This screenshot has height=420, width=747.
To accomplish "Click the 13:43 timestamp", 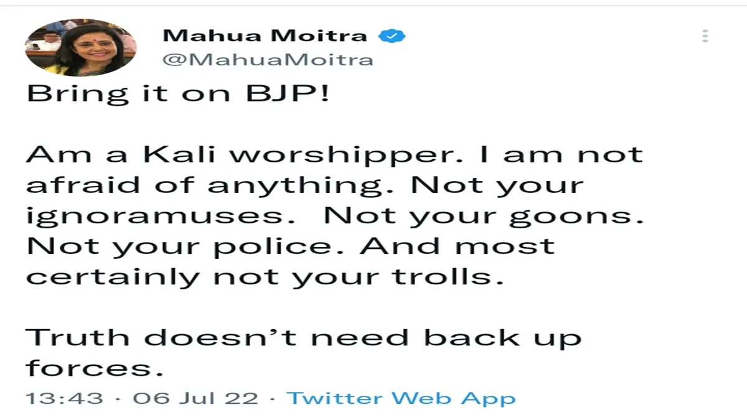I will pyautogui.click(x=64, y=398).
